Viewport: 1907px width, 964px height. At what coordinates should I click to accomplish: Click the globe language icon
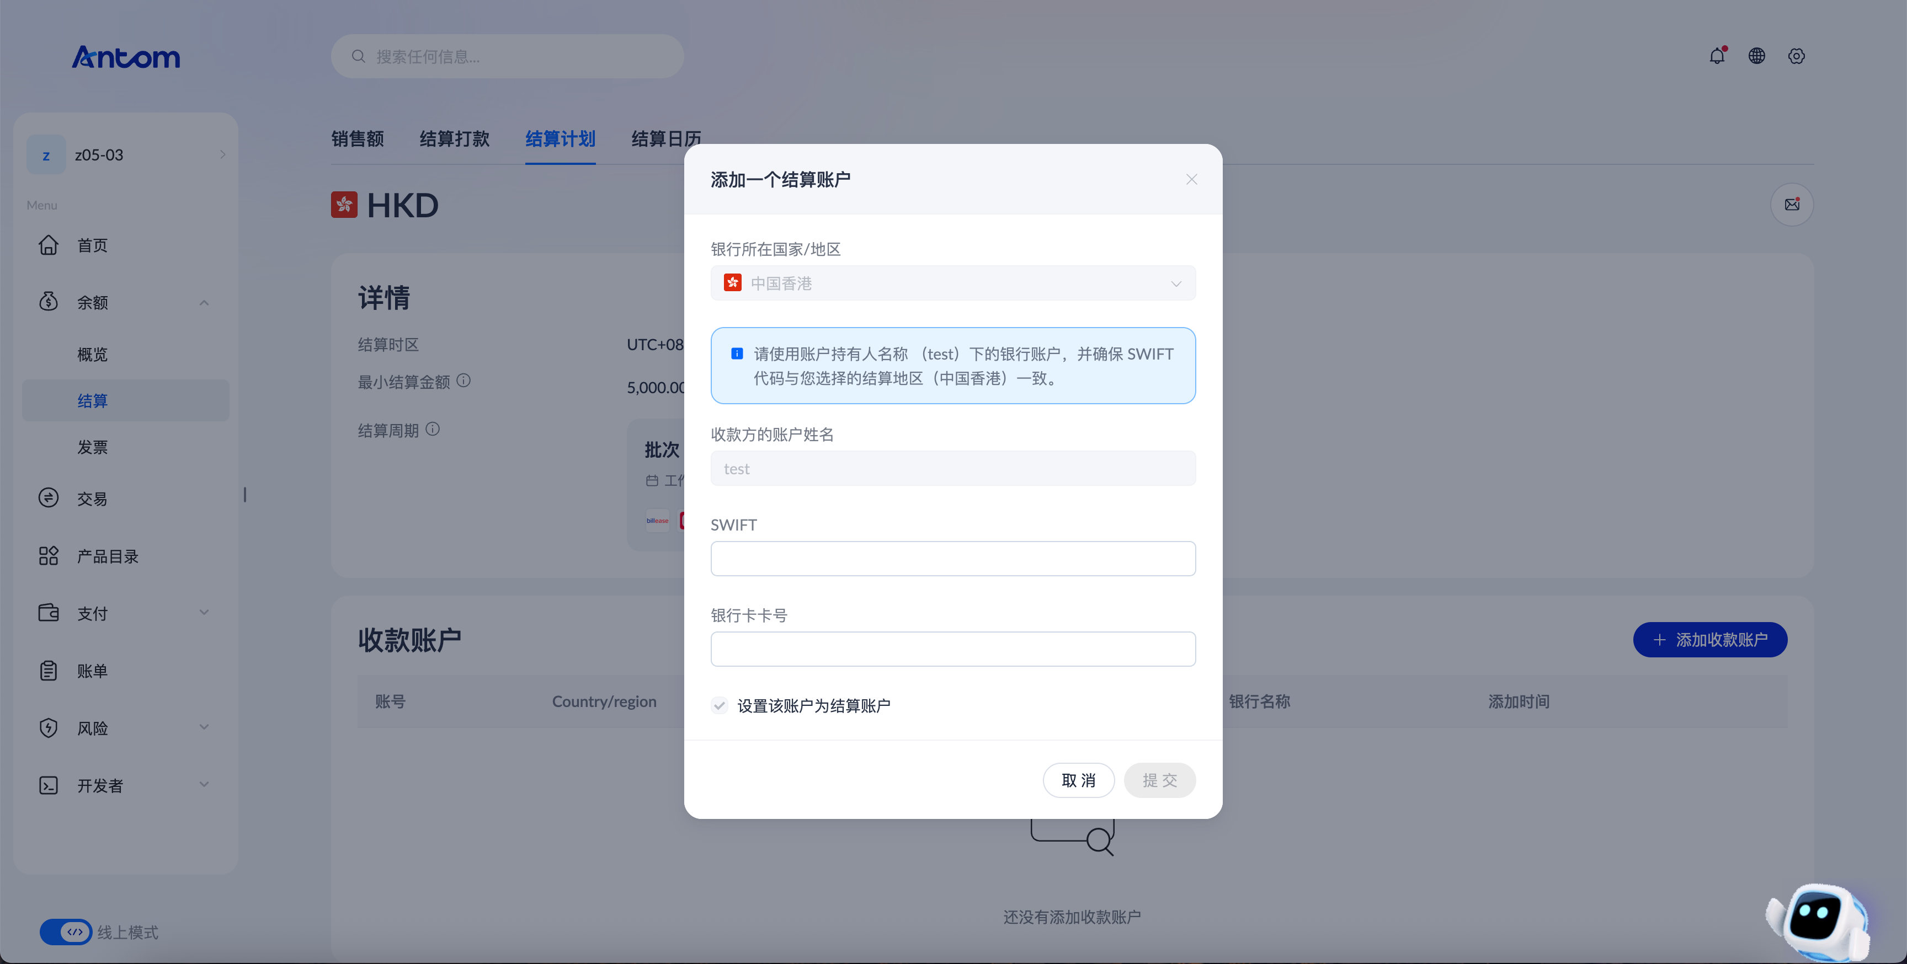(1757, 56)
